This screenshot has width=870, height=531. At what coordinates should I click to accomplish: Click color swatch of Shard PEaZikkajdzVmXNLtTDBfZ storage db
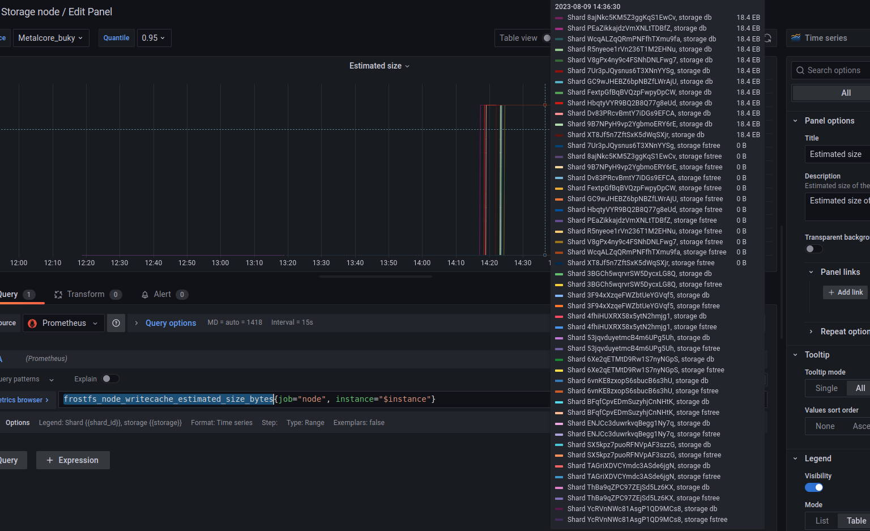click(x=559, y=28)
